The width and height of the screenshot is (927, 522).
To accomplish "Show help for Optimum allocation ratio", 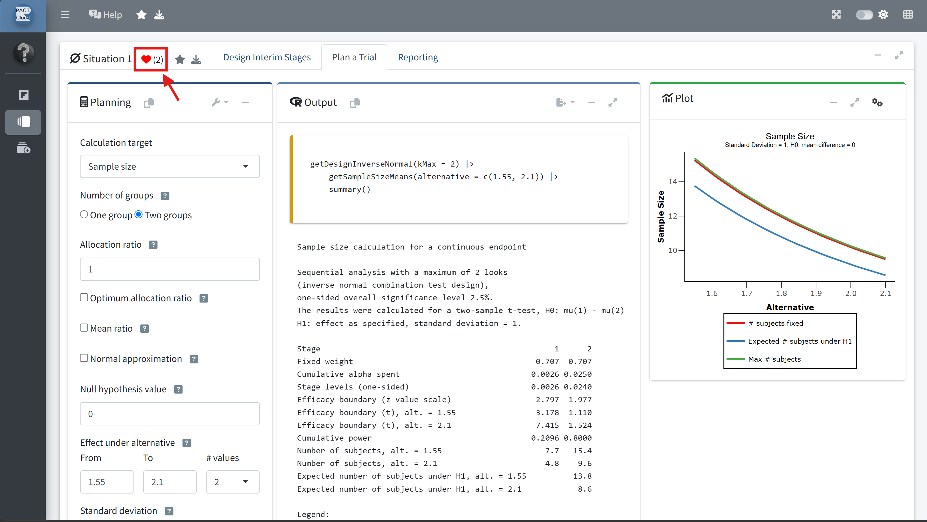I will [x=204, y=298].
